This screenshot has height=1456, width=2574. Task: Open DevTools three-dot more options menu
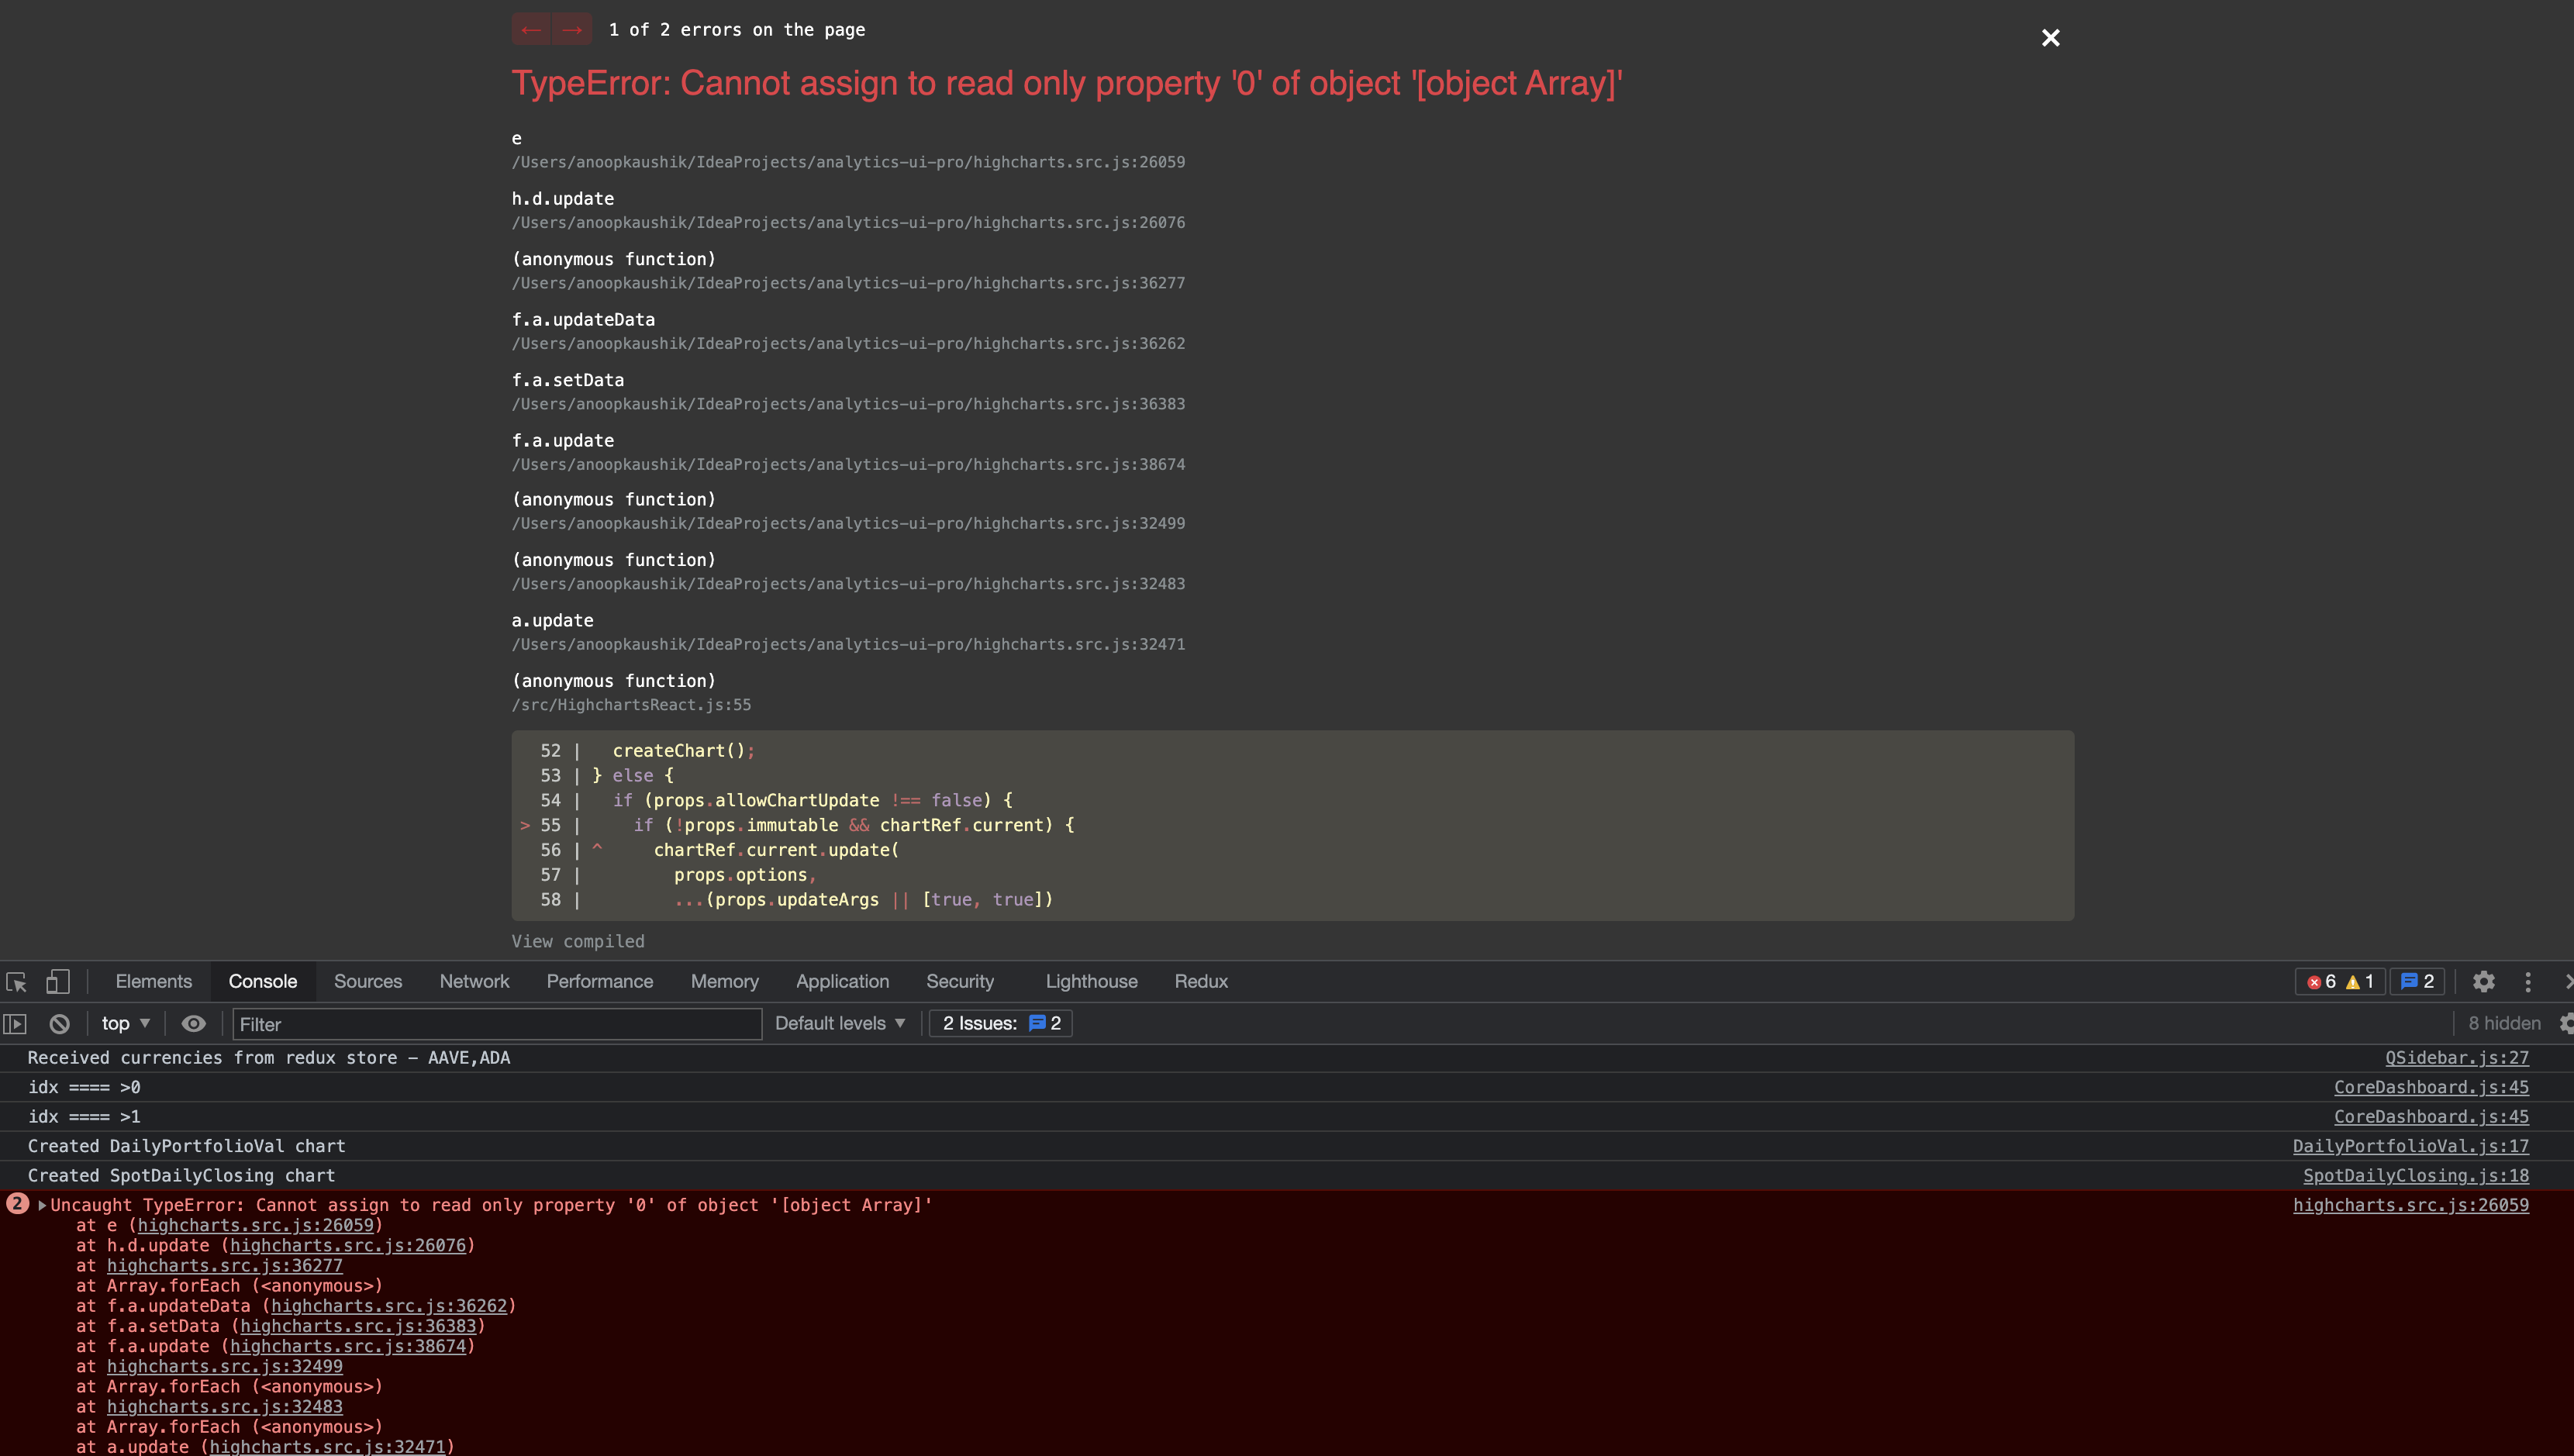[x=2528, y=982]
